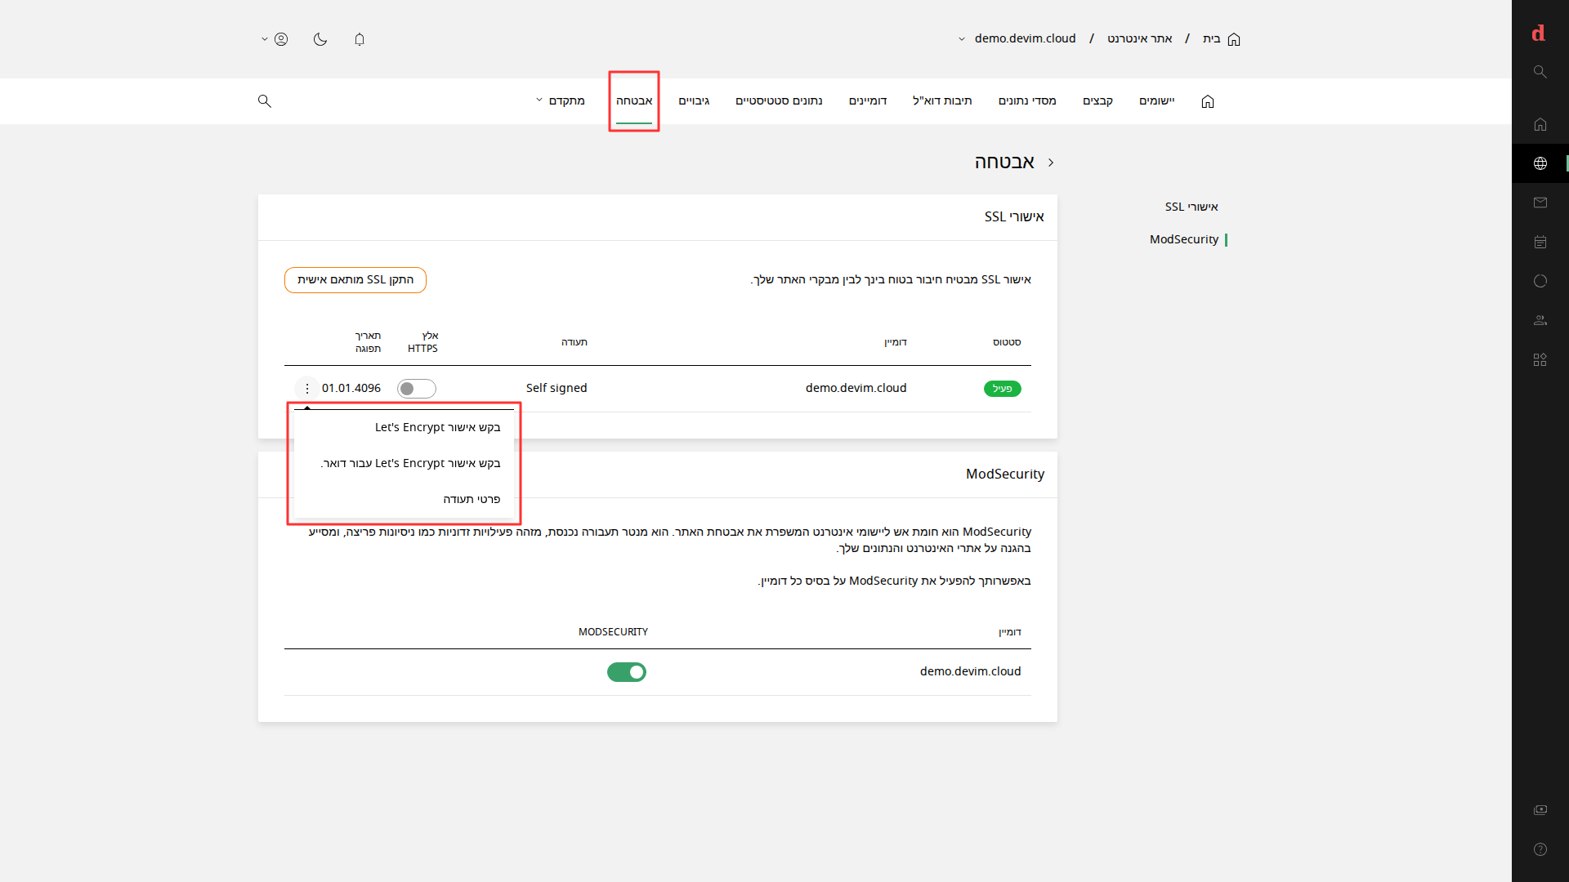Open the sidebar search icon
This screenshot has width=1569, height=882.
[1540, 72]
